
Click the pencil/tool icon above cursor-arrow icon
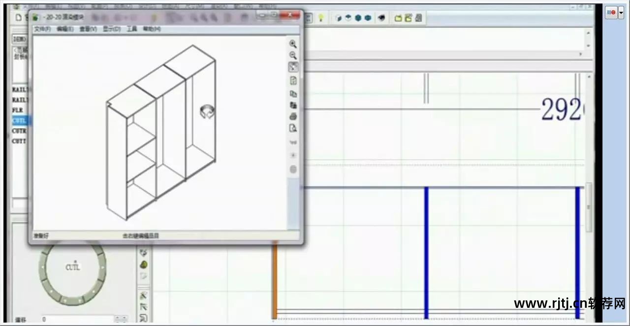tap(143, 295)
